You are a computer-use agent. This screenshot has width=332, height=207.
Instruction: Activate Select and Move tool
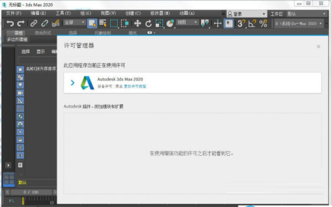coord(137,23)
